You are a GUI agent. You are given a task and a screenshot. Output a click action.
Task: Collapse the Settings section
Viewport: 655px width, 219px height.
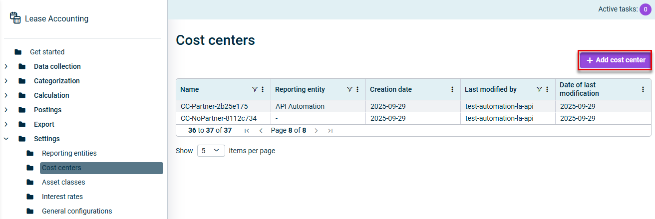(x=6, y=139)
